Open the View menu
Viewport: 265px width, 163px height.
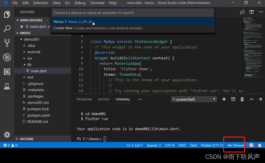56,3
